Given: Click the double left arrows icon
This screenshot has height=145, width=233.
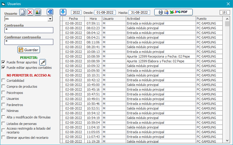Looking at the screenshot, I should click(50, 12).
